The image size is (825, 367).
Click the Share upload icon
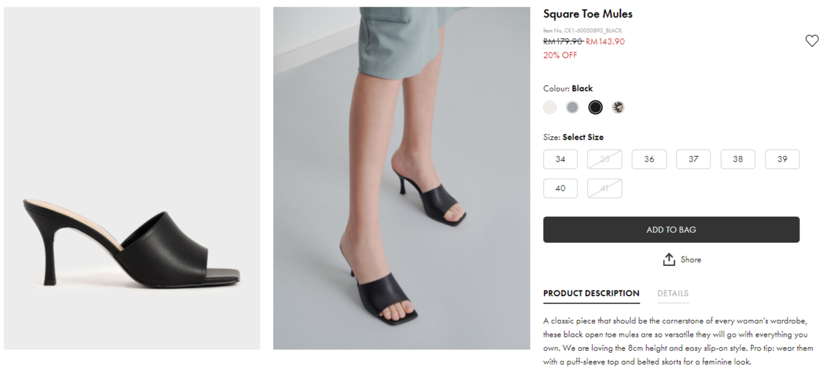click(669, 260)
